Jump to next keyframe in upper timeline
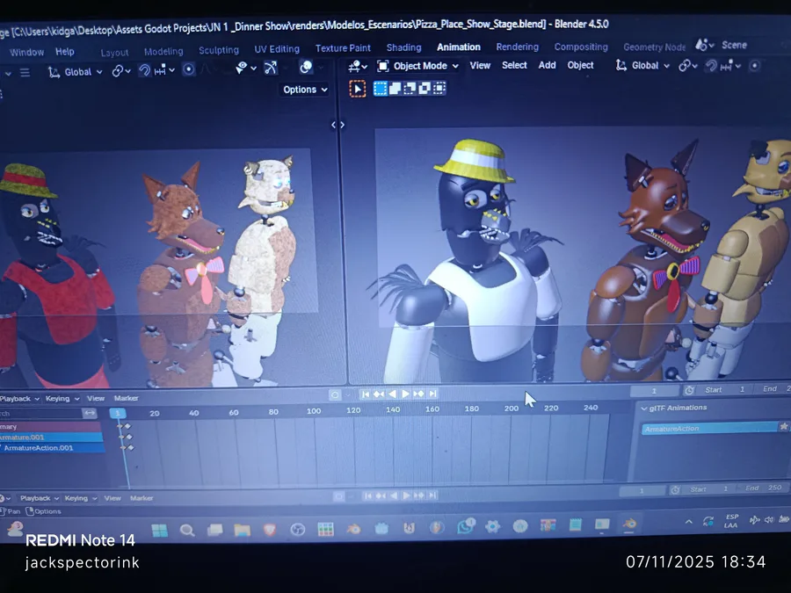This screenshot has height=593, width=791. (418, 394)
